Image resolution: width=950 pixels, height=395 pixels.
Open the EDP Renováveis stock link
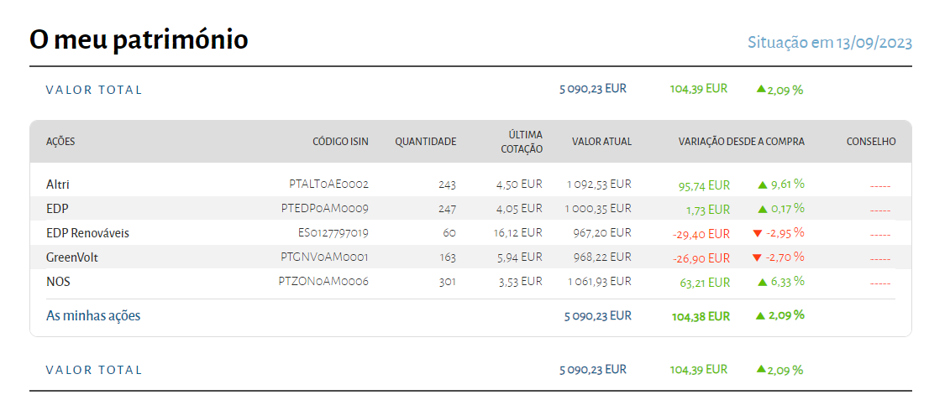[x=87, y=233]
